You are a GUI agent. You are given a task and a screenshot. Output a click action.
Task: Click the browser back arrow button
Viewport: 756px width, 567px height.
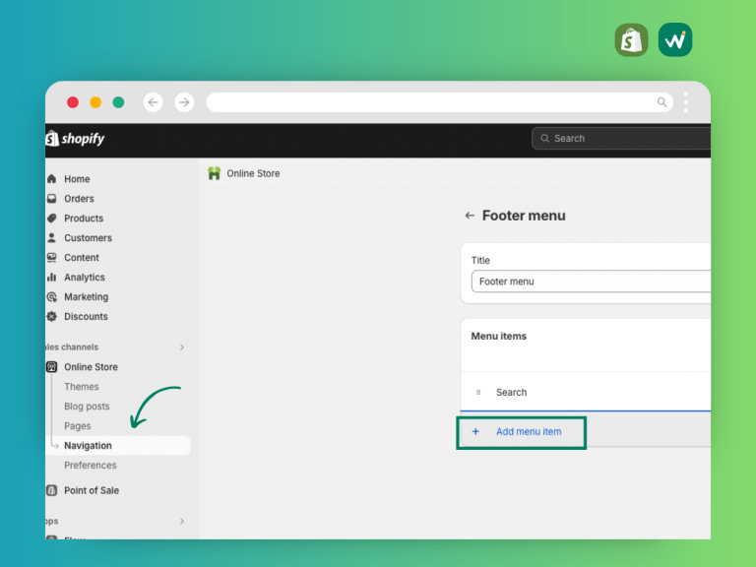(154, 102)
